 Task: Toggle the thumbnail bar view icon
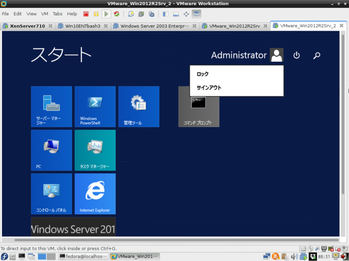click(176, 14)
